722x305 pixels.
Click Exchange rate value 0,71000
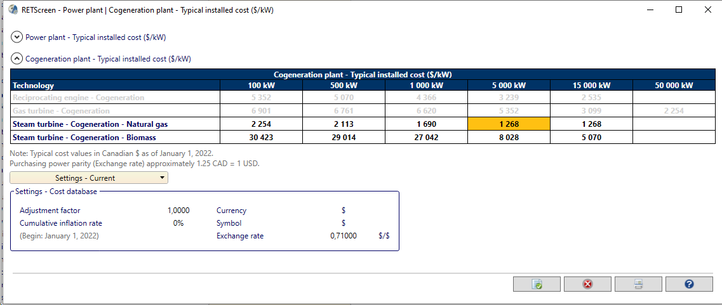(343, 236)
